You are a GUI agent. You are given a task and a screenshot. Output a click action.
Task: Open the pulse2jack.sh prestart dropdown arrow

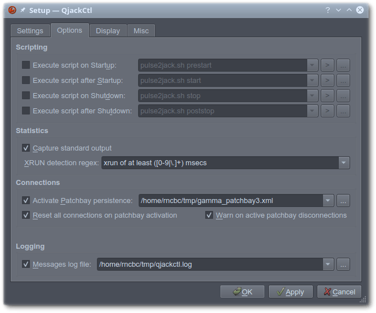[312, 65]
